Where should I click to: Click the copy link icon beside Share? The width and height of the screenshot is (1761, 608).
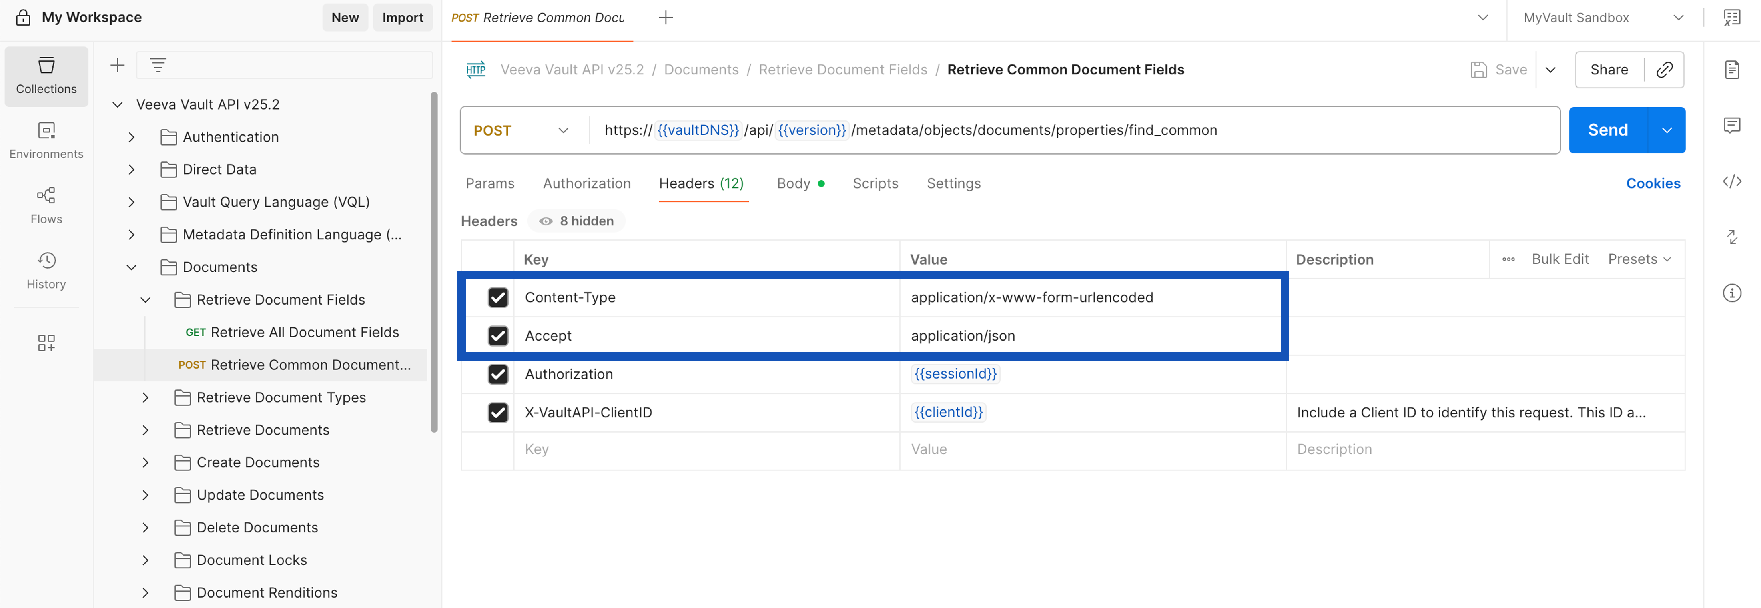point(1664,70)
